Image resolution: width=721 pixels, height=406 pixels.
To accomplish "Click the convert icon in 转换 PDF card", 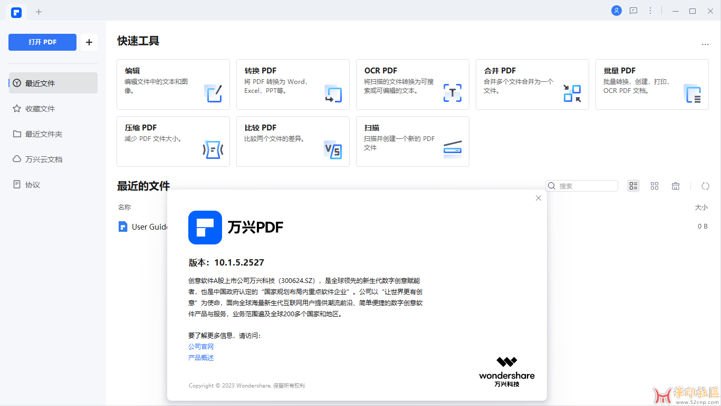I will pyautogui.click(x=333, y=93).
